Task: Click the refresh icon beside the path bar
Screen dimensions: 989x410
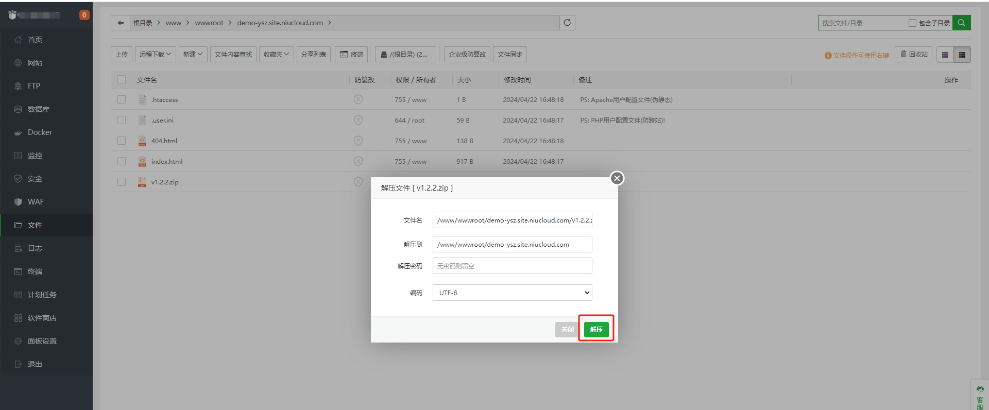Action: [x=567, y=23]
